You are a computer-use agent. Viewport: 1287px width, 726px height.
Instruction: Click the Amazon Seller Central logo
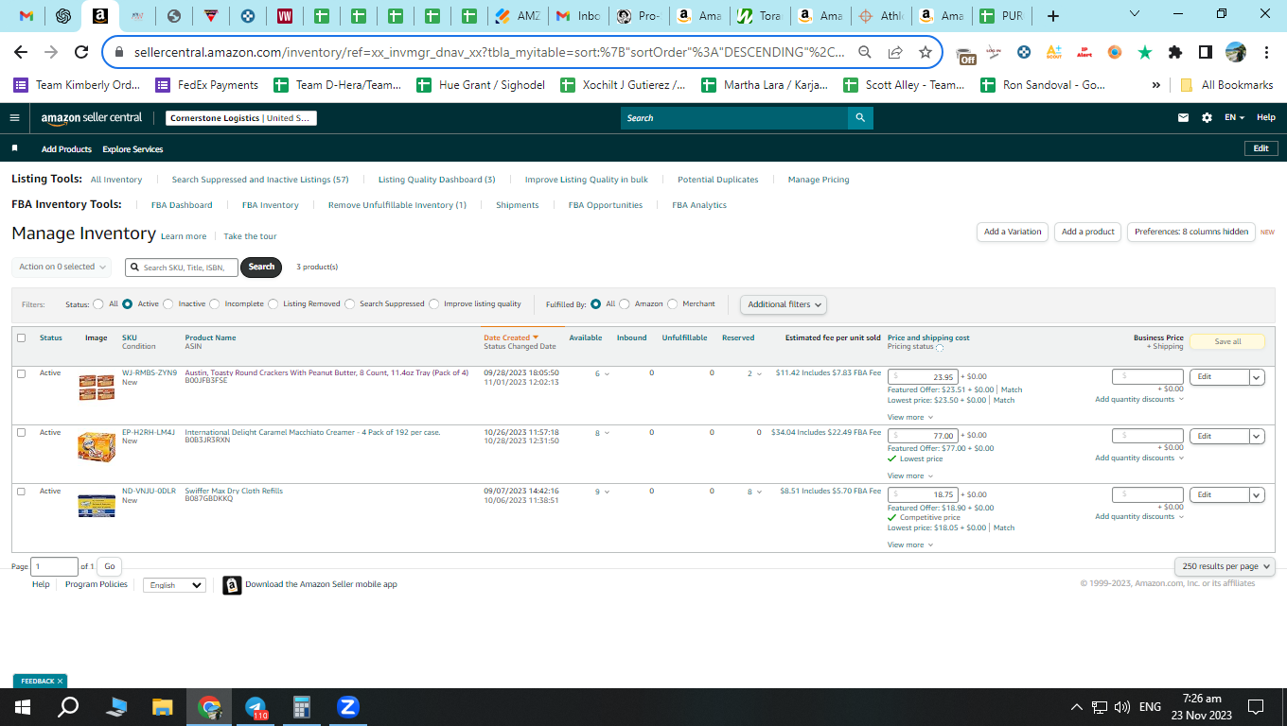coord(92,118)
